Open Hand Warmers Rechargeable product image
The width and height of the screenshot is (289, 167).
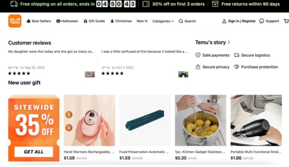89,120
